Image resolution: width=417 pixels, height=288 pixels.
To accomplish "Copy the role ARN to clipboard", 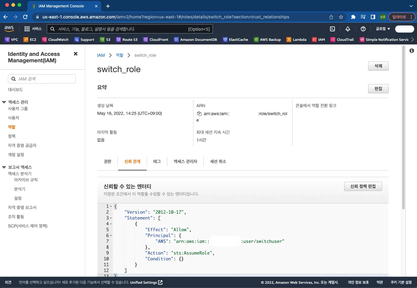I will [199, 114].
